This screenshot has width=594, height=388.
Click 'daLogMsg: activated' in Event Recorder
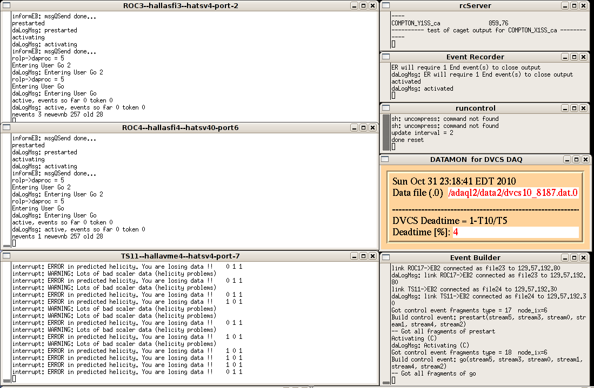click(x=422, y=89)
